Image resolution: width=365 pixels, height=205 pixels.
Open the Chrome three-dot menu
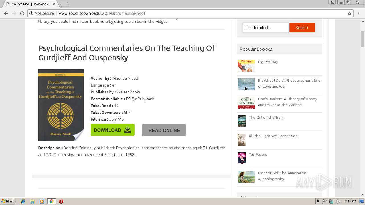(359, 13)
